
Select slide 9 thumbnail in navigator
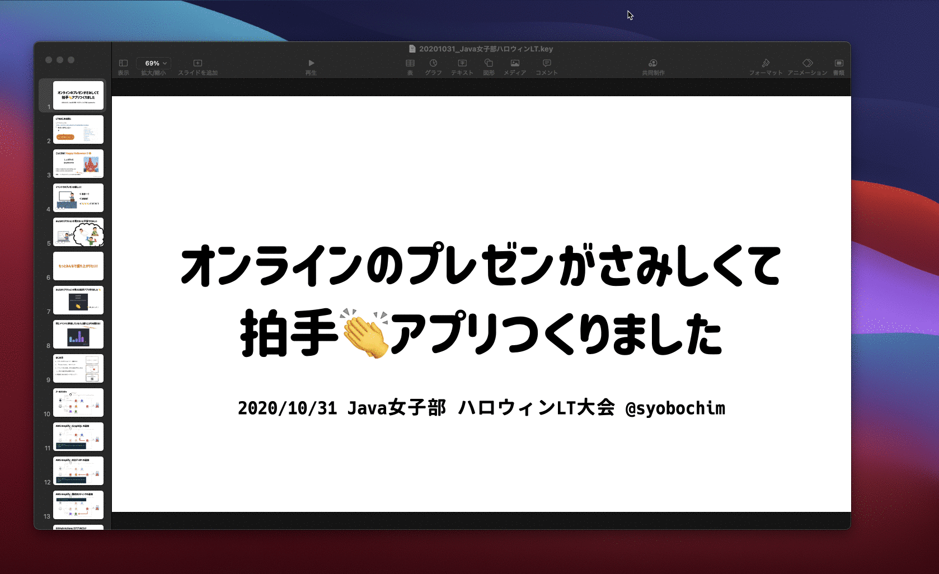pos(78,368)
